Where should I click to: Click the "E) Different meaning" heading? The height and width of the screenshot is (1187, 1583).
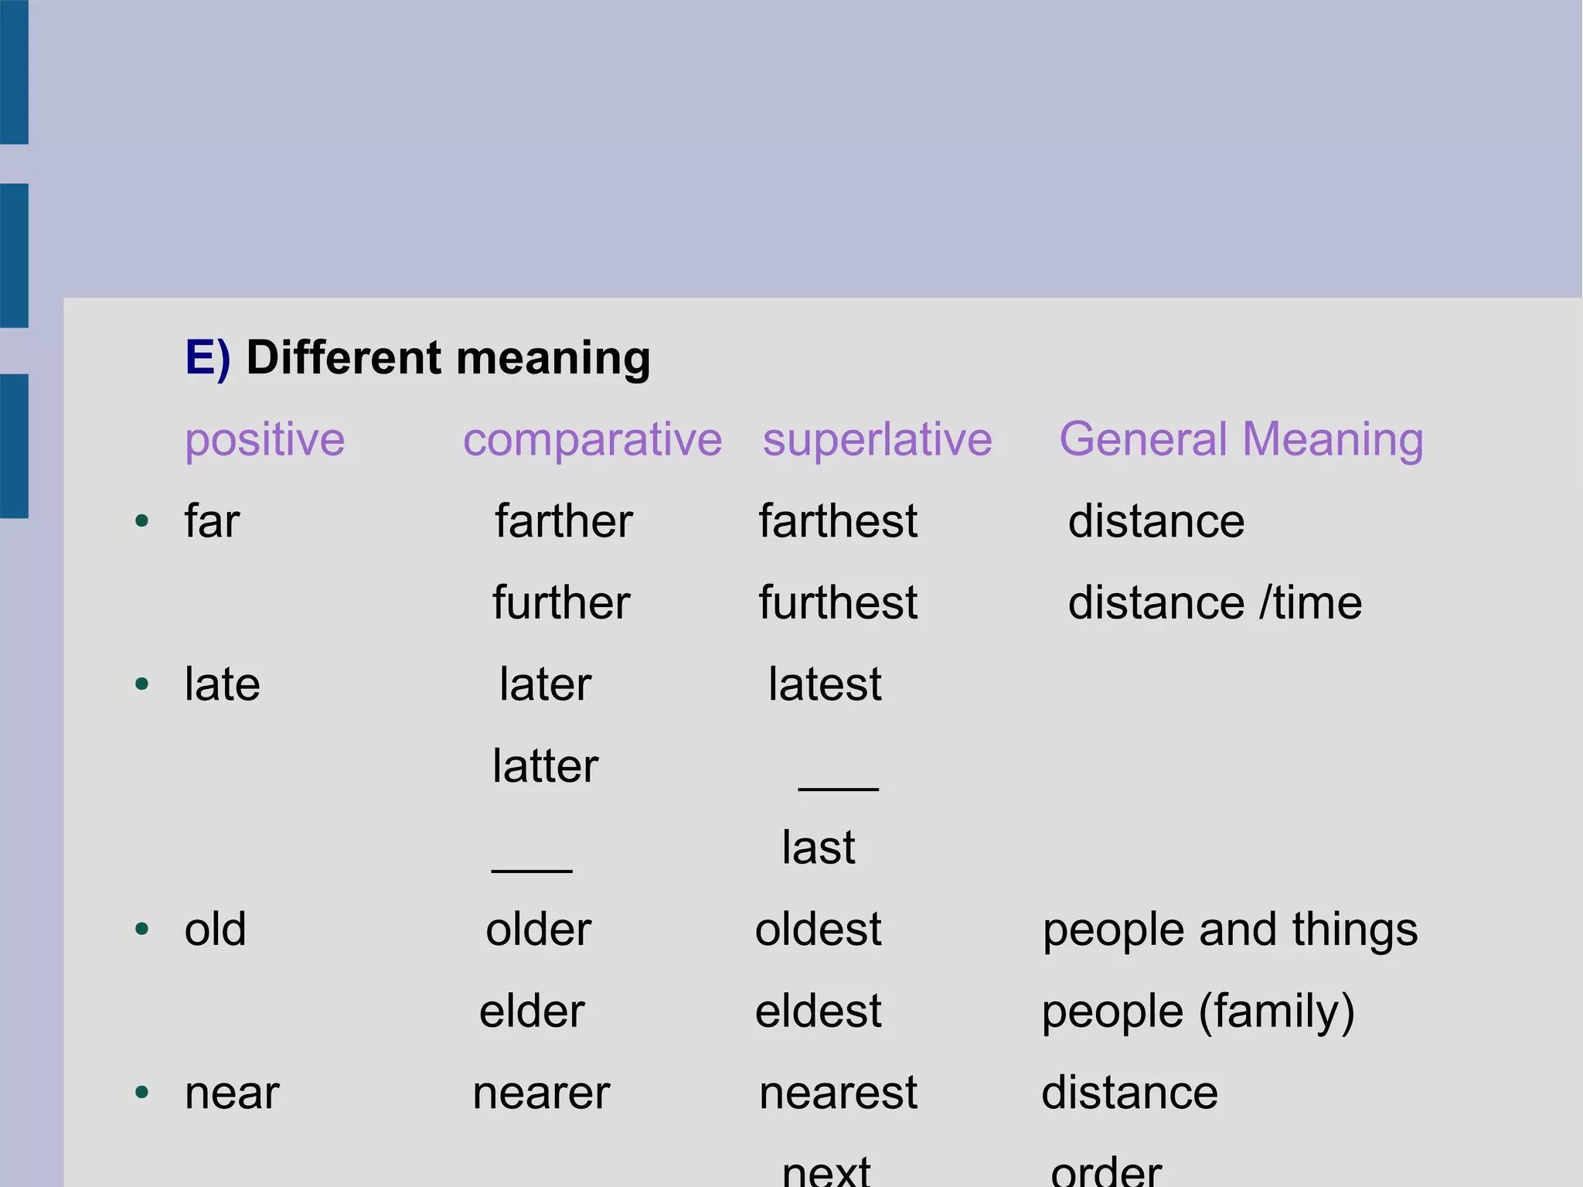(x=417, y=358)
